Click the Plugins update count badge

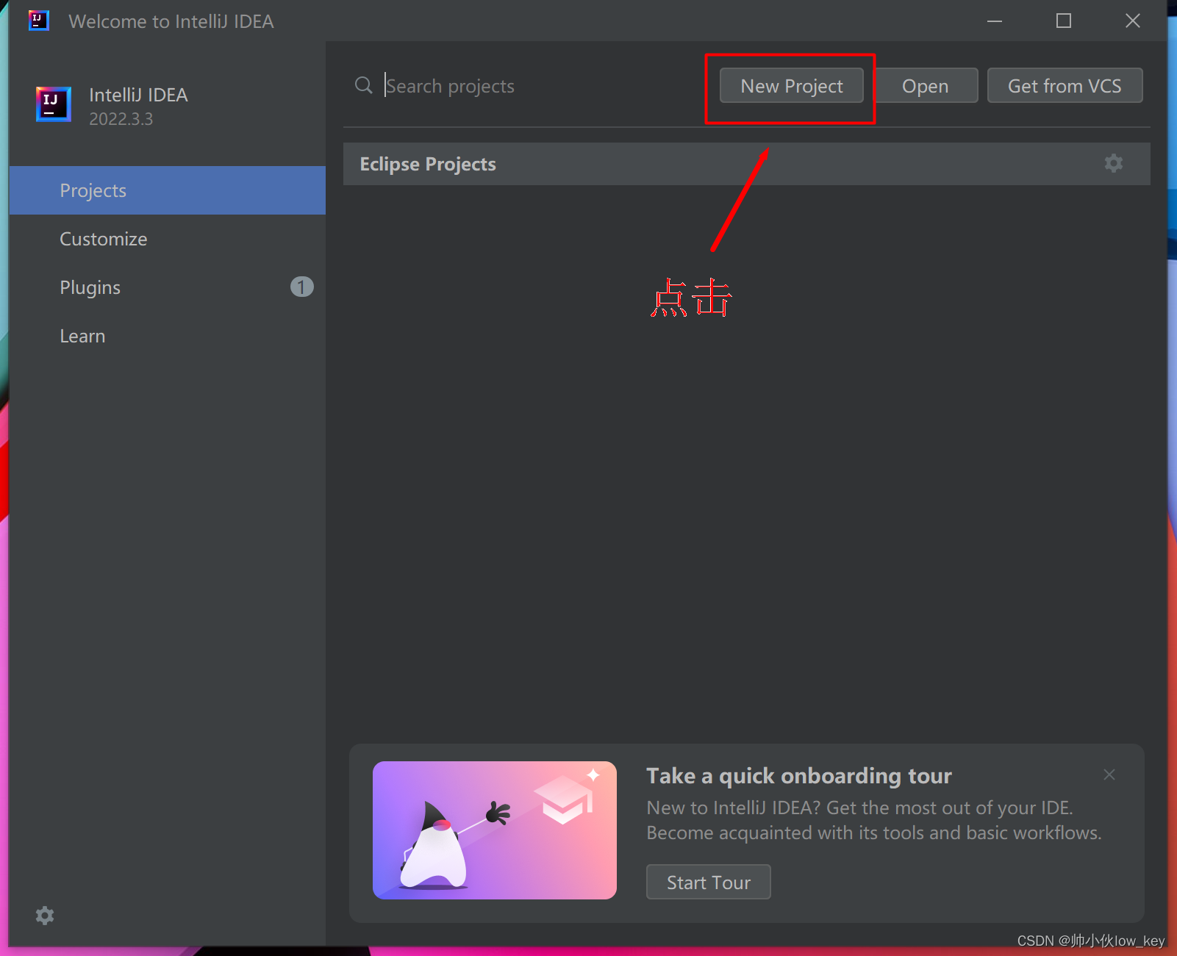click(301, 287)
